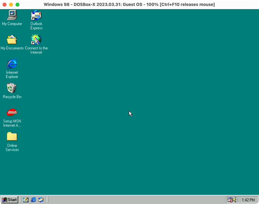Launch Internet Explorer from the Quick Launch bar
259x204 pixels.
click(x=33, y=200)
